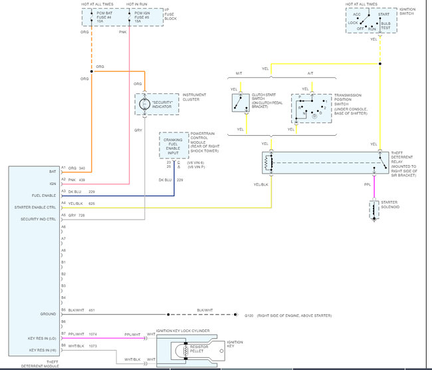Image resolution: width=432 pixels, height=370 pixels.
Task: Click the 'ACC' position in ignition switch
Action: (356, 15)
